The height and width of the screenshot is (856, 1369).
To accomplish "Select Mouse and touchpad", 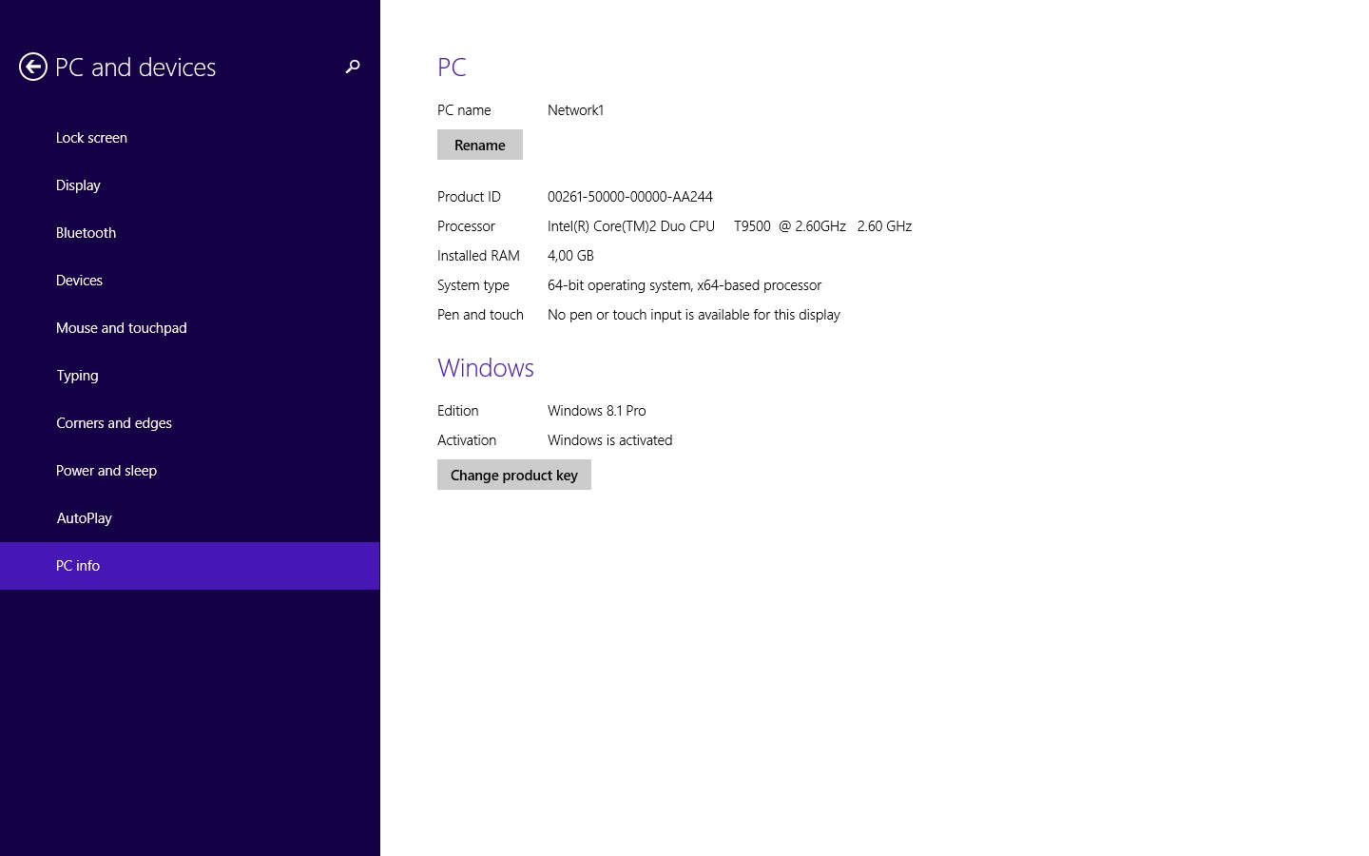I will (x=190, y=328).
